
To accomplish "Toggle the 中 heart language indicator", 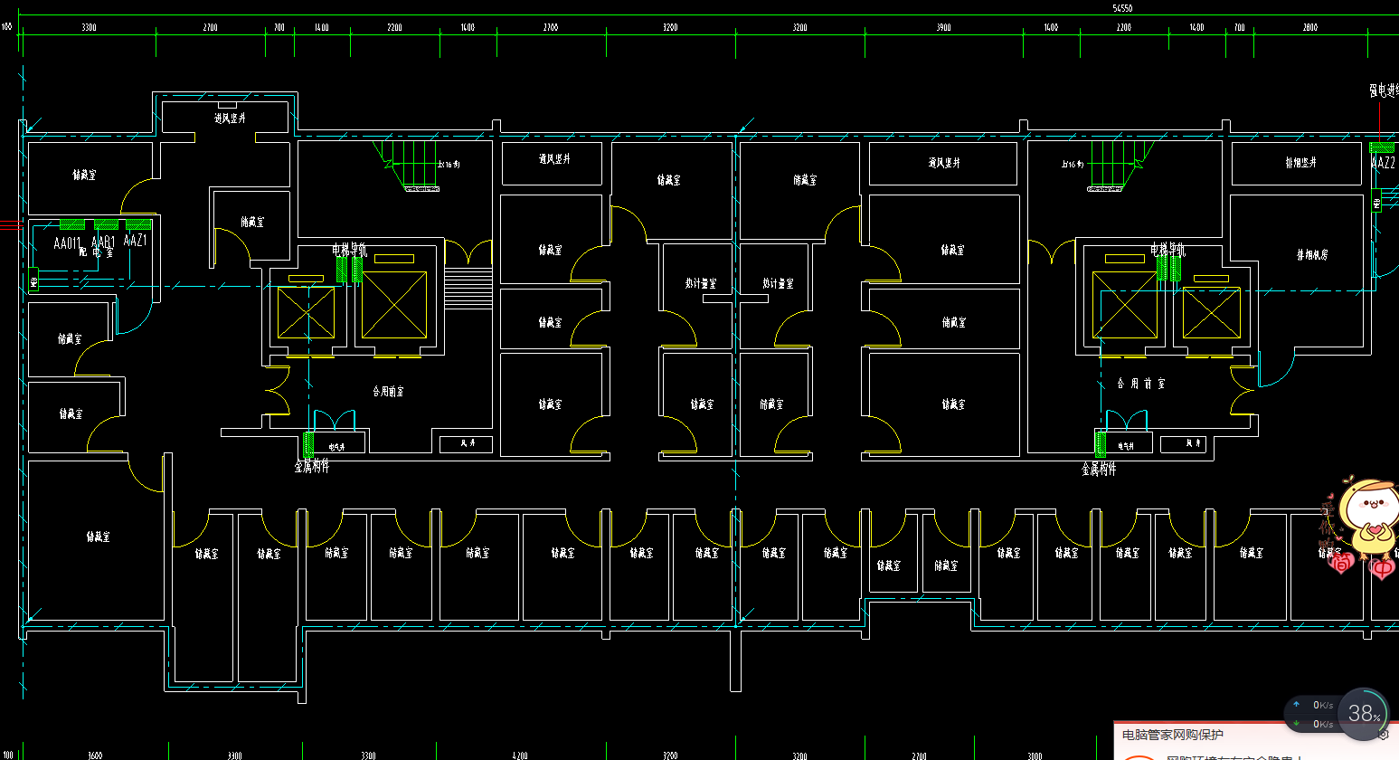I will (x=1382, y=568).
